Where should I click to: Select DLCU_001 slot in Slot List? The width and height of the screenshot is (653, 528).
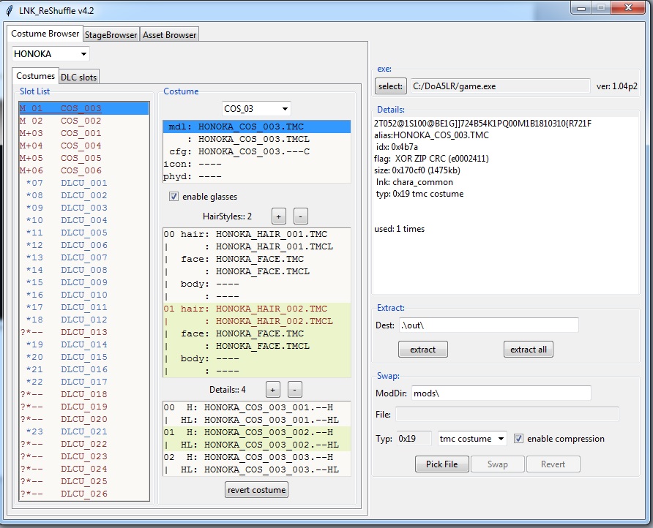pyautogui.click(x=83, y=183)
